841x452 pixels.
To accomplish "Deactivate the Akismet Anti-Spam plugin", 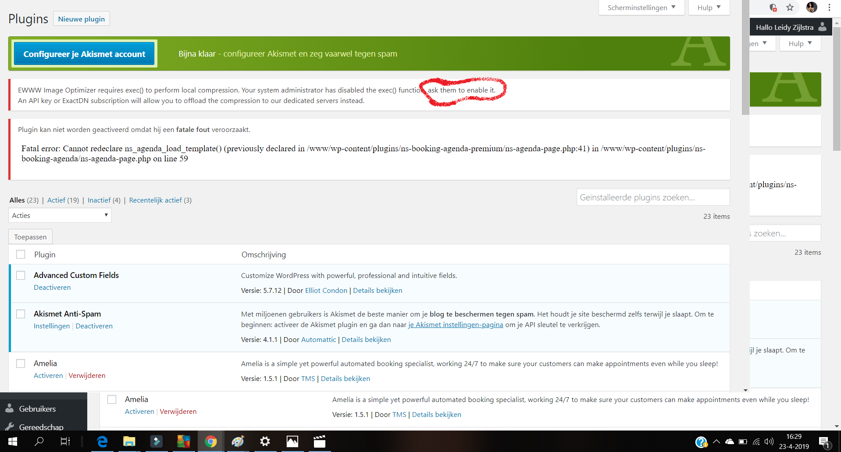I will 94,326.
